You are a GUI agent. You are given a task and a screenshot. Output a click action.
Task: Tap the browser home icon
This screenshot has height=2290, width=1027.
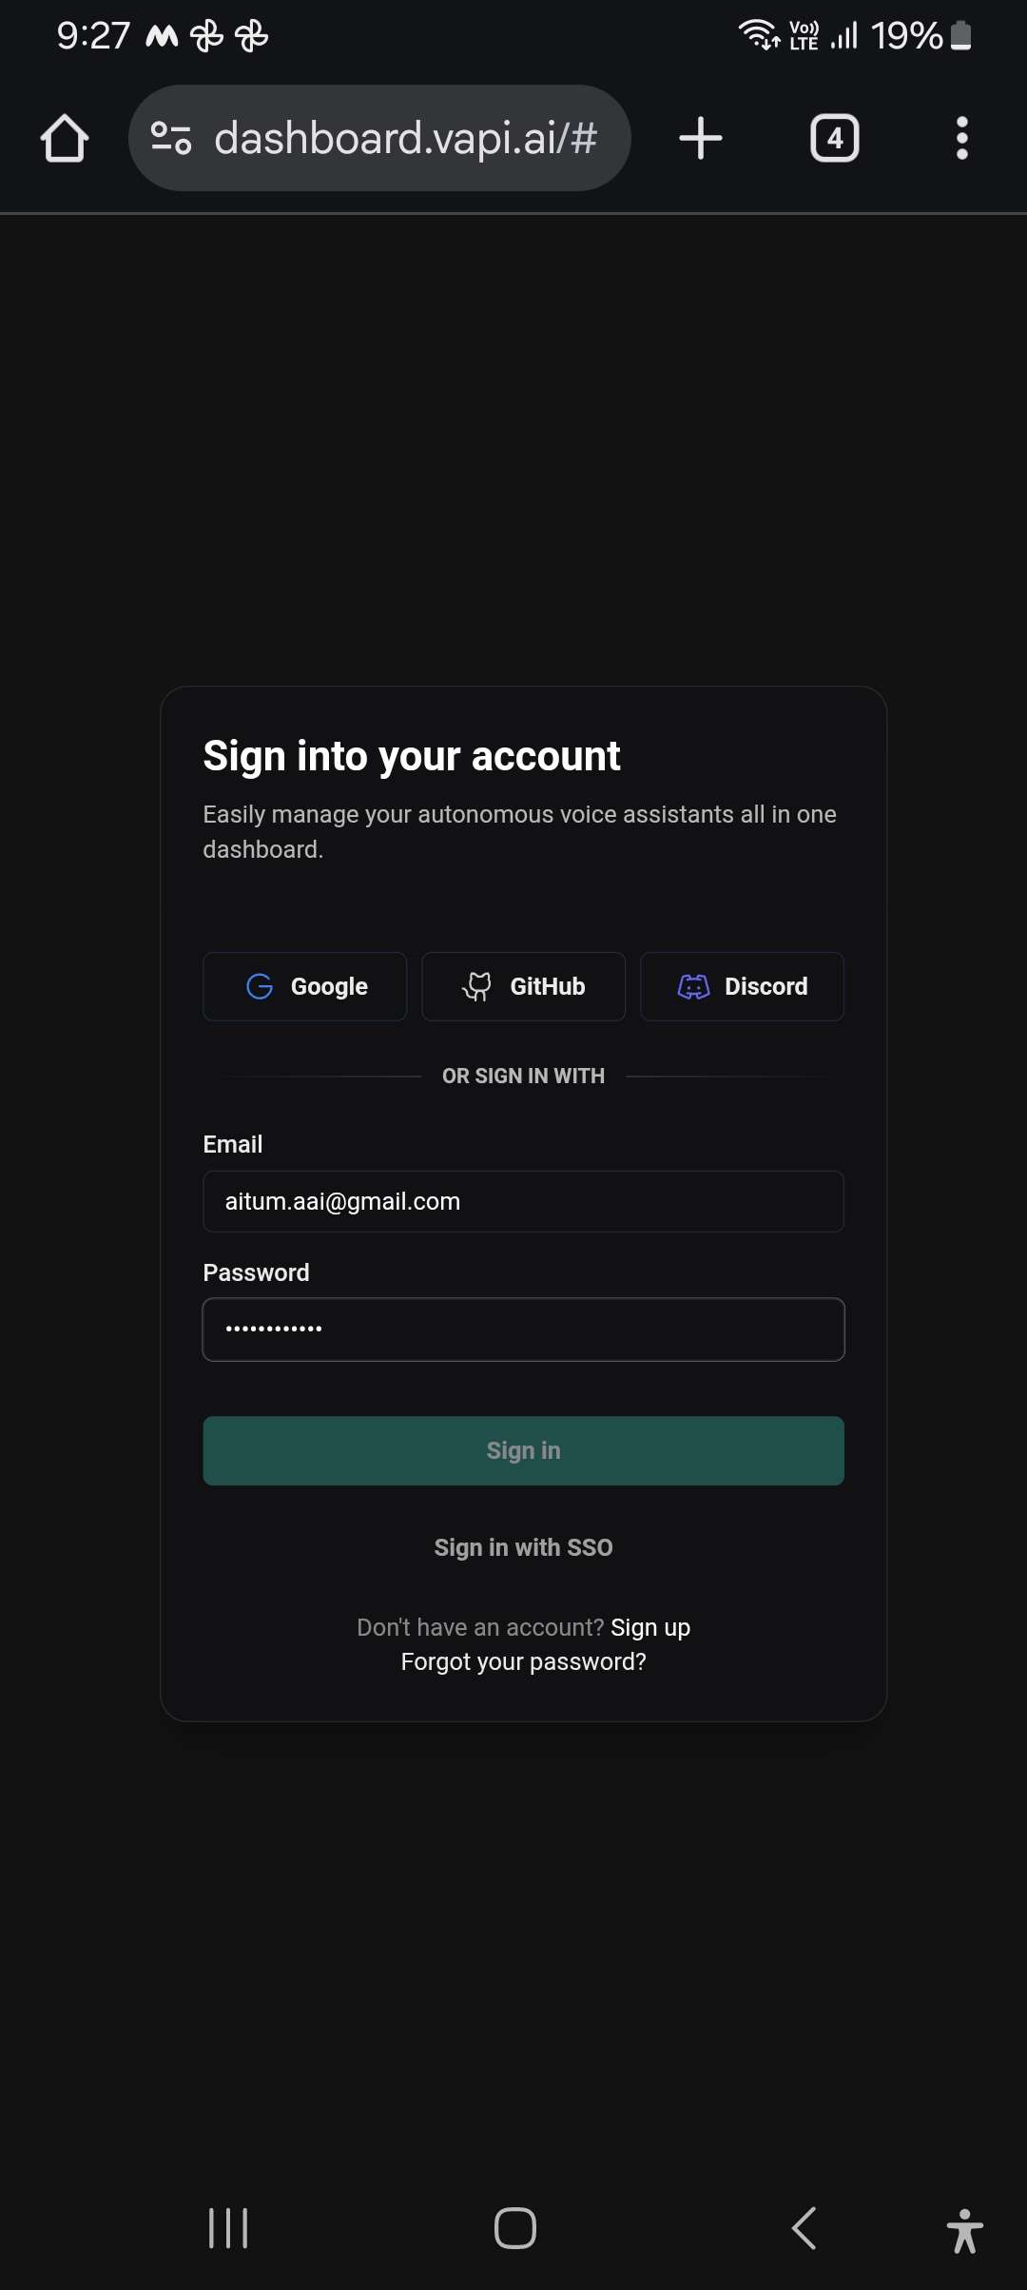coord(65,139)
